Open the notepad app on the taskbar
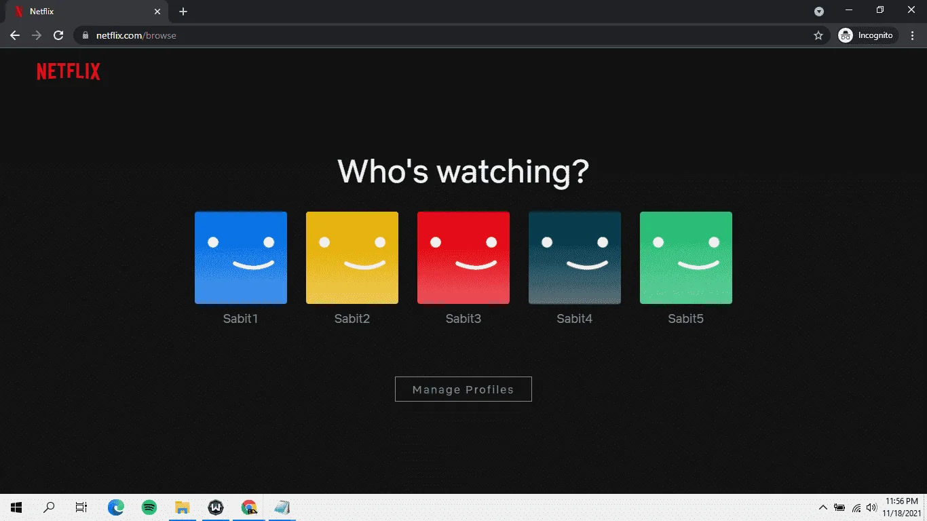Viewport: 927px width, 521px height. coord(282,507)
